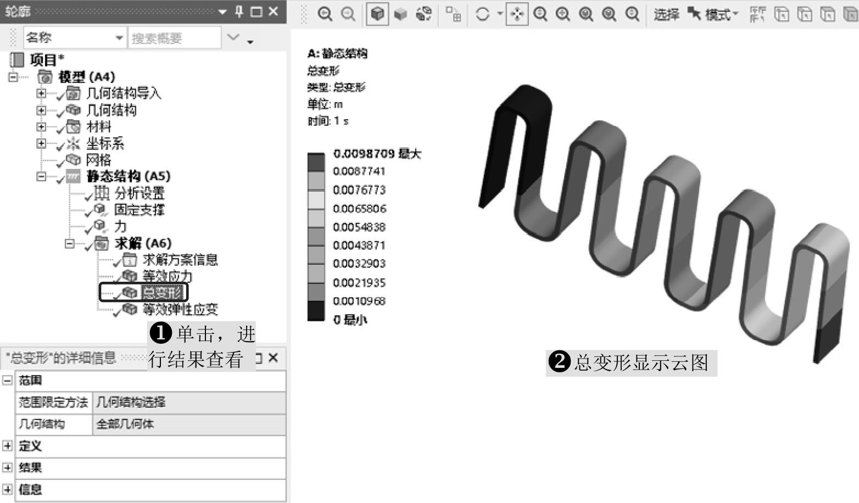This screenshot has width=859, height=503.
Task: Activate the Rotate view tool
Action: tap(483, 14)
